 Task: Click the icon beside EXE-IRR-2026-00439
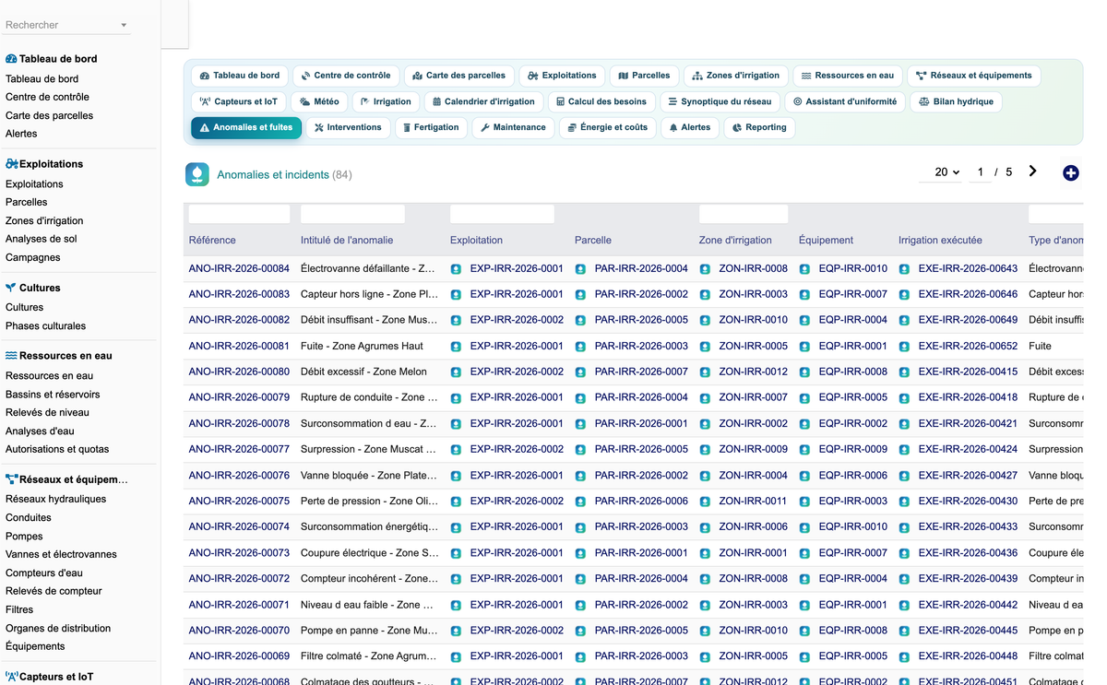[904, 579]
